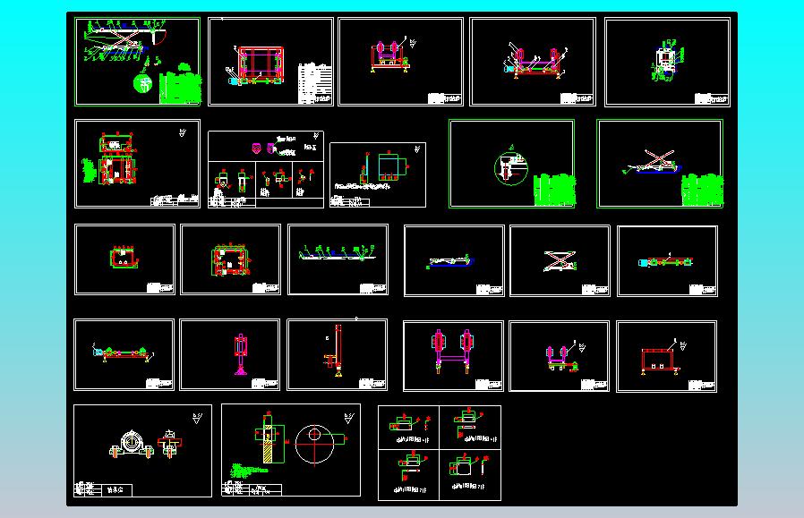
Task: Click the white pillow block bearing front view
Action: click(x=132, y=445)
